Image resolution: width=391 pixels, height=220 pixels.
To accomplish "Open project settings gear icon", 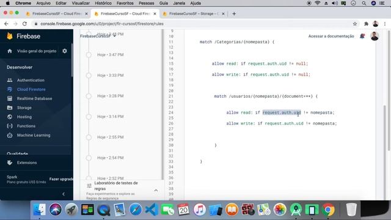I will (x=65, y=51).
